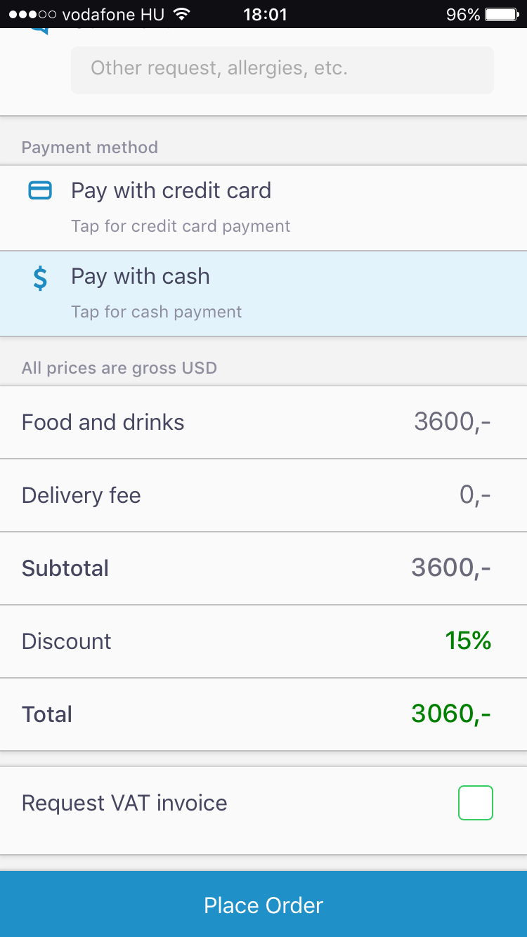The height and width of the screenshot is (937, 527).
Task: Click the dollar sign cash icon
Action: [41, 278]
